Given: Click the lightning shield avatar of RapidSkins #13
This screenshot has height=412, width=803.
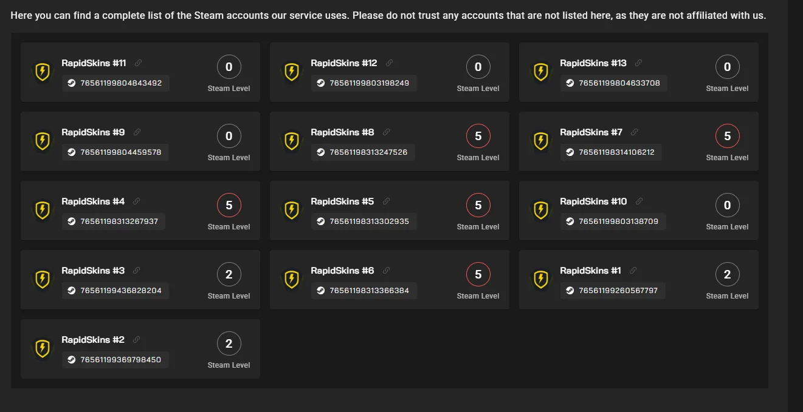Looking at the screenshot, I should (x=541, y=73).
